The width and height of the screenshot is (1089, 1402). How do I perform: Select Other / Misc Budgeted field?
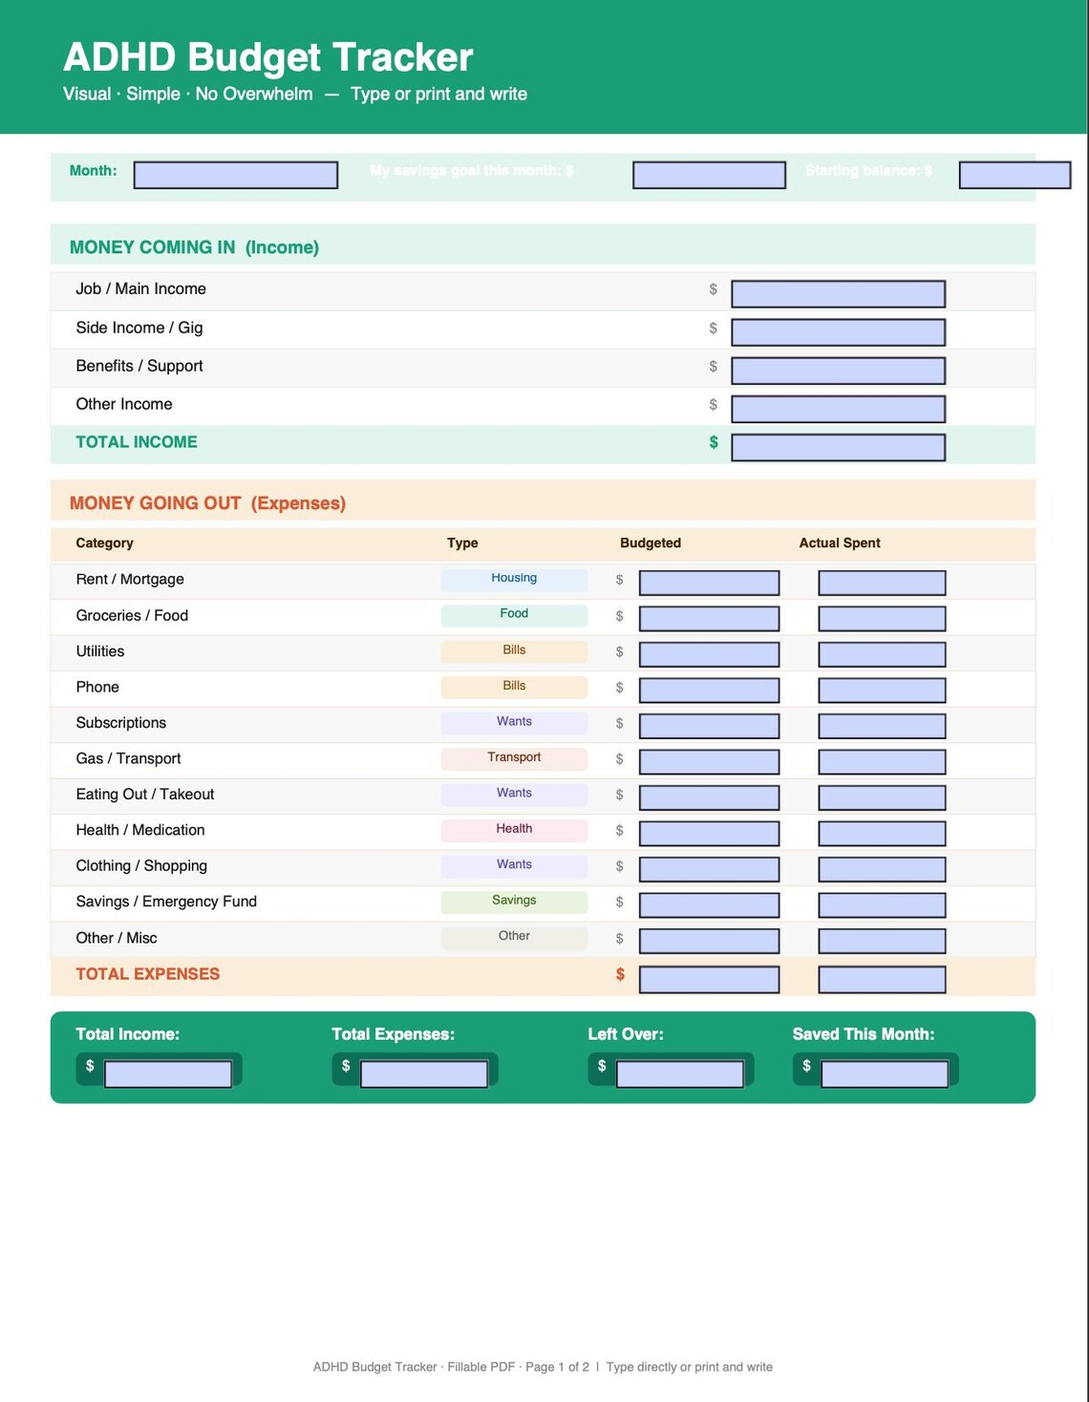709,941
